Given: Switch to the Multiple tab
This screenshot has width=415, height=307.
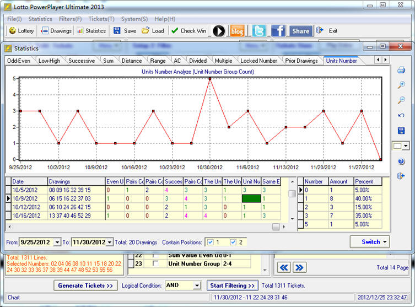Looking at the screenshot, I should coord(224,61).
